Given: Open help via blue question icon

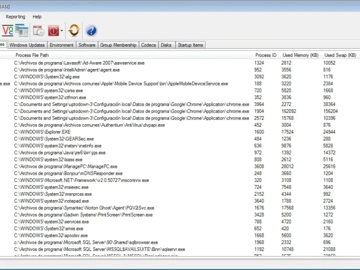Looking at the screenshot, I should tap(91, 31).
